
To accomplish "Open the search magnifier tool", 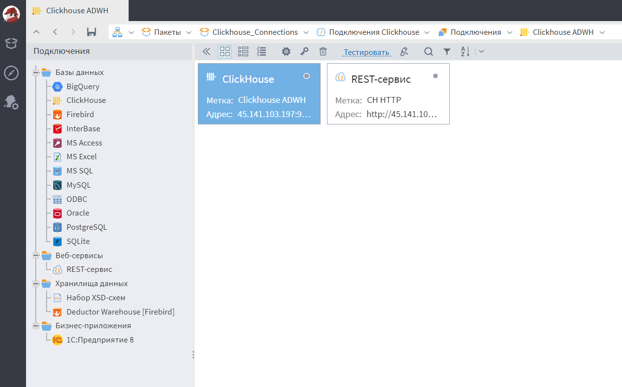I will pos(429,51).
